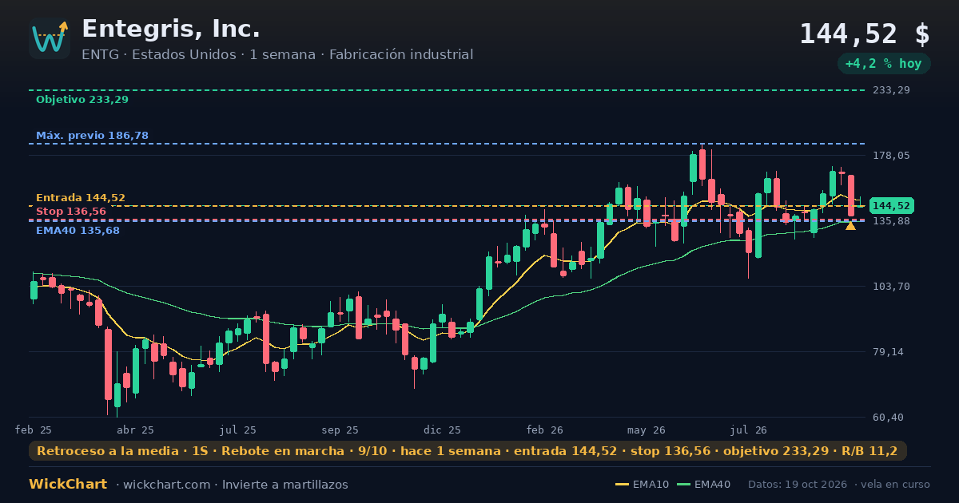This screenshot has height=503, width=959.
Task: Click the WickChart logo icon beside the title
Action: (x=50, y=38)
